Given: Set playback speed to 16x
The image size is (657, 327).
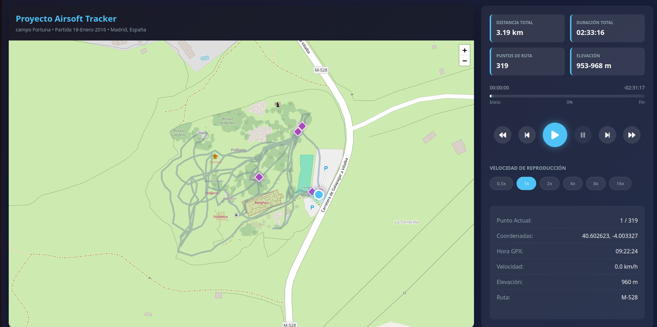Looking at the screenshot, I should (x=620, y=183).
